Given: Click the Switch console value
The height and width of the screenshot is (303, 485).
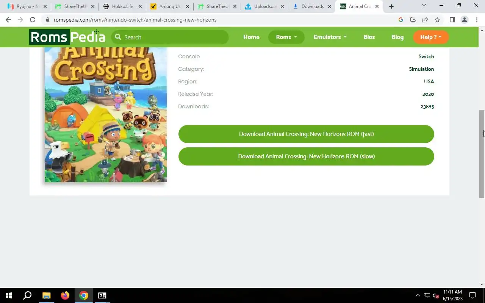Looking at the screenshot, I should [x=426, y=56].
